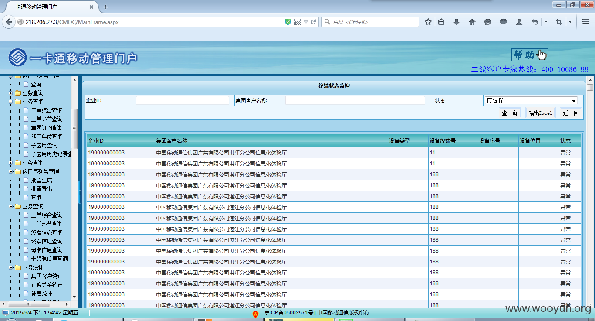Open 施工单位查询 in the tree
The image size is (595, 321).
[x=47, y=137]
